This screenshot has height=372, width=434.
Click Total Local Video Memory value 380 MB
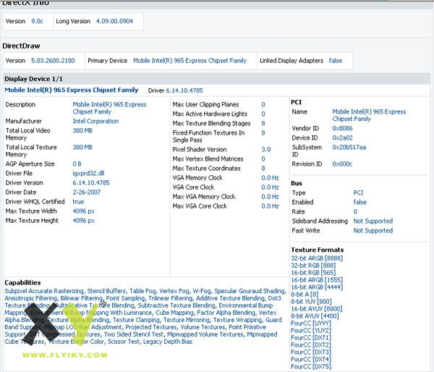(x=82, y=130)
